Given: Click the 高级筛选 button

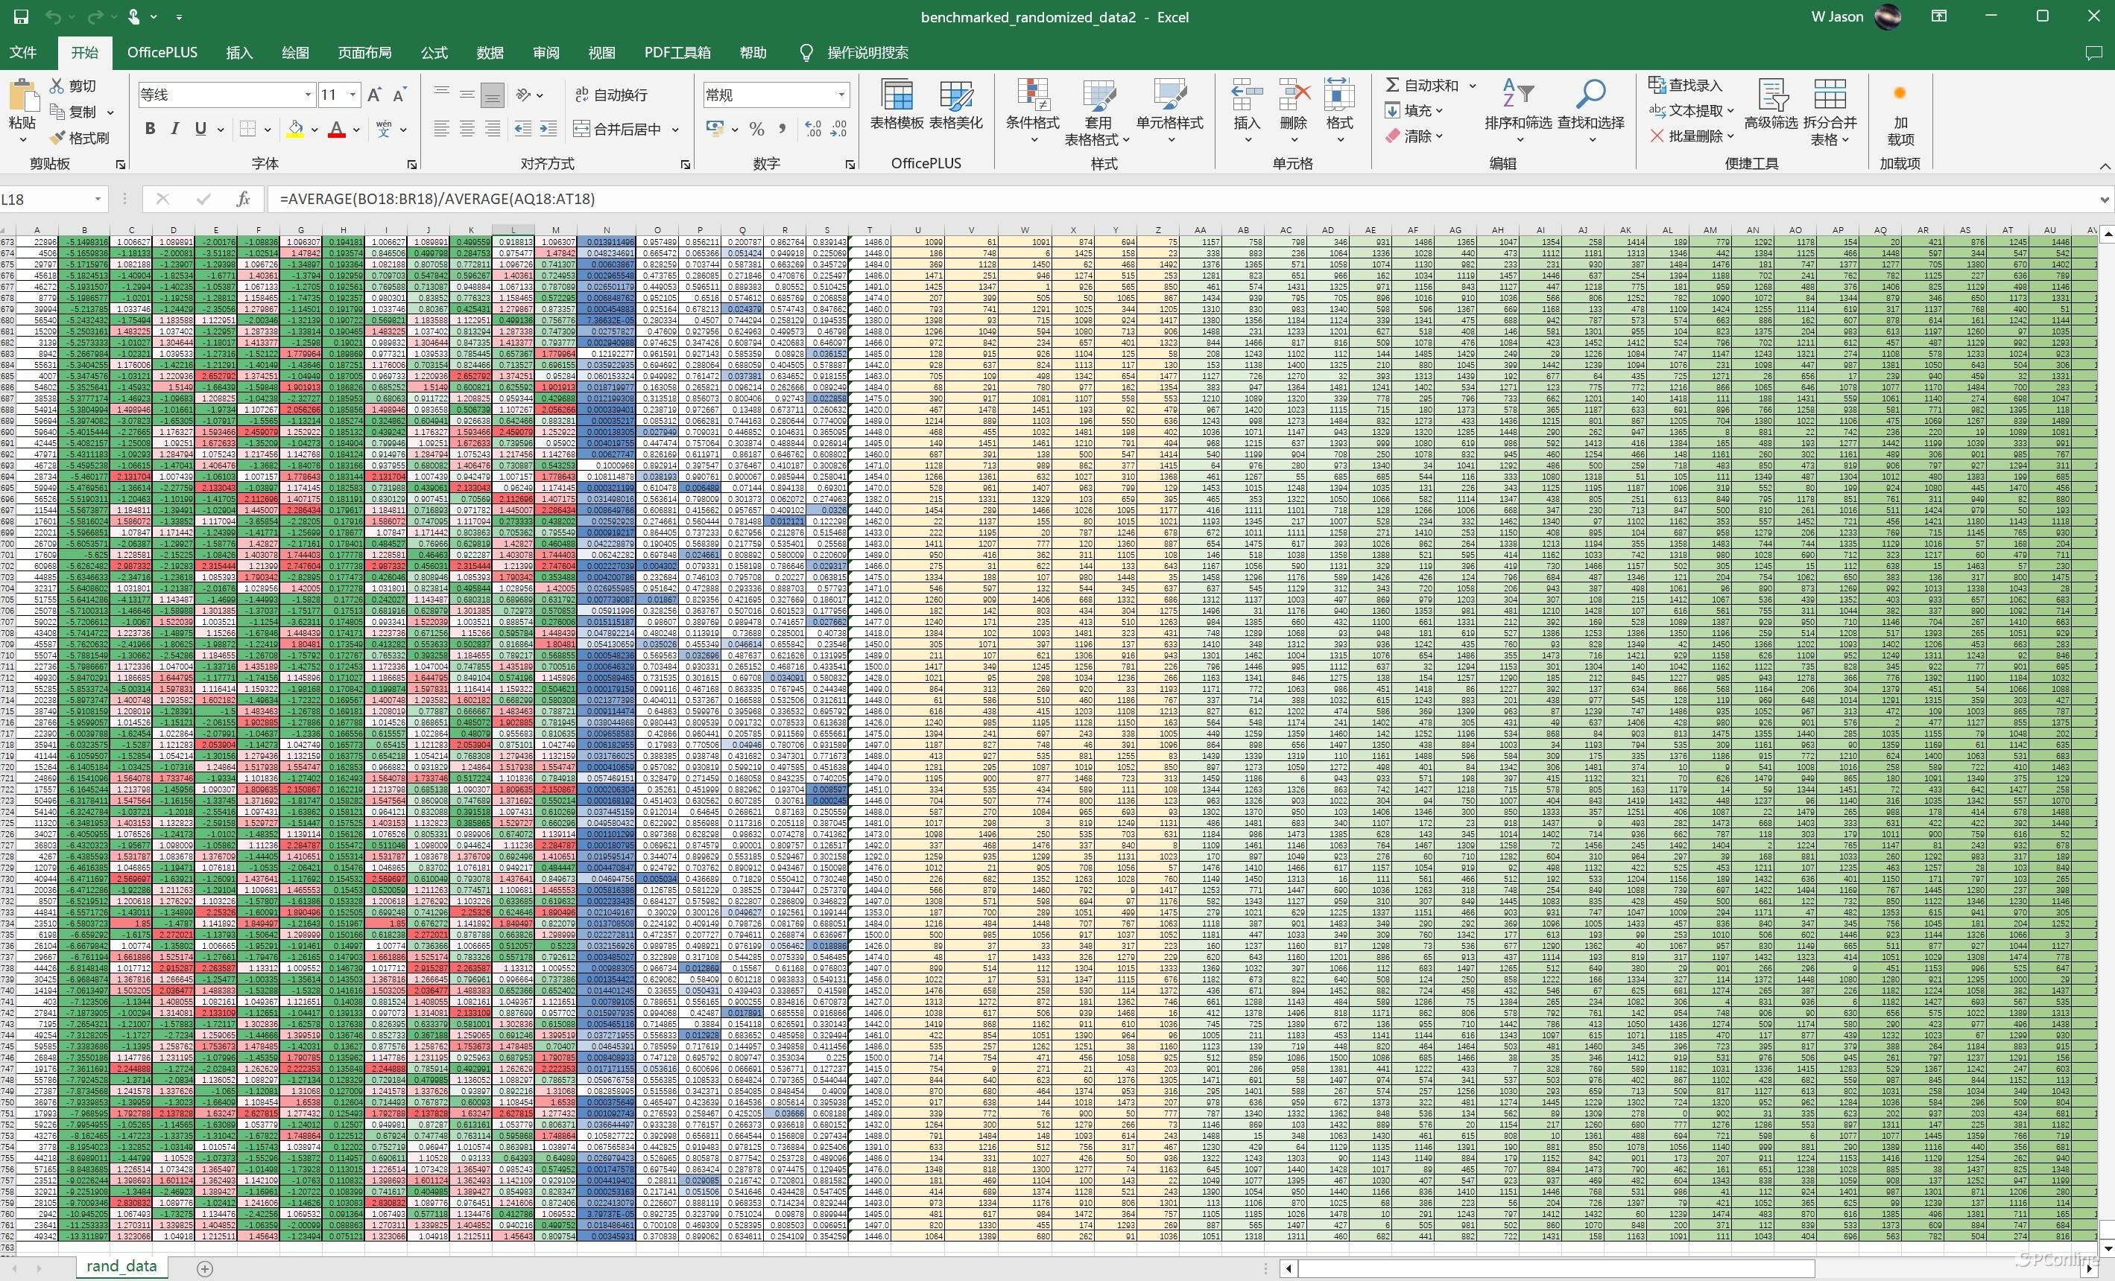Looking at the screenshot, I should click(1770, 107).
